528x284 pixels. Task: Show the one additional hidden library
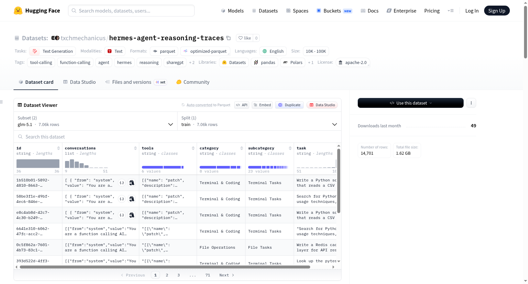point(311,62)
